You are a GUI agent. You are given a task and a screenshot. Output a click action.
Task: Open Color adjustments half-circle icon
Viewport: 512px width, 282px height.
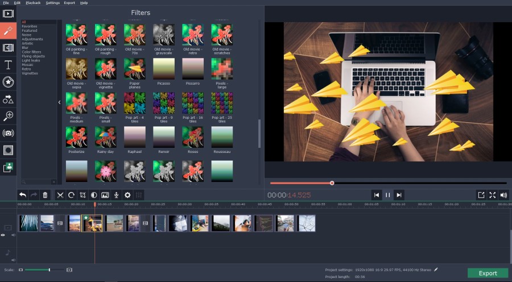[94, 195]
